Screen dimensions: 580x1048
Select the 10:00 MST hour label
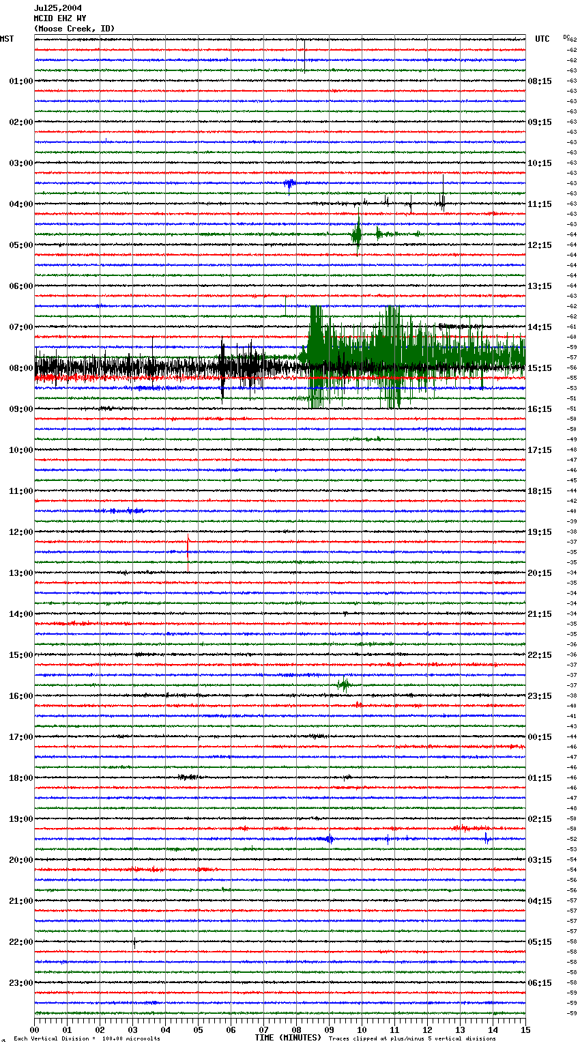click(x=21, y=450)
